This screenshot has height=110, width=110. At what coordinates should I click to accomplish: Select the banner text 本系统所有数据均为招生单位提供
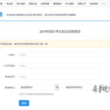pos(24,15)
